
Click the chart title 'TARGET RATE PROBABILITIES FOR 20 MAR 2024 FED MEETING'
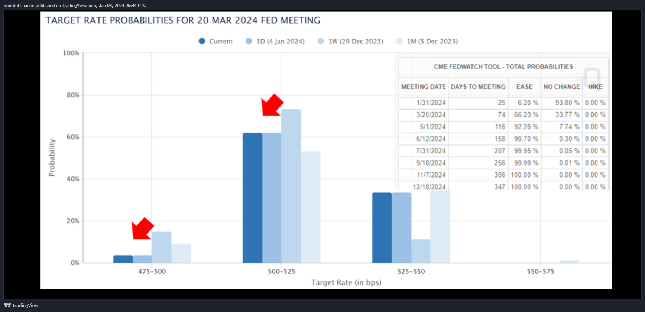pyautogui.click(x=183, y=20)
